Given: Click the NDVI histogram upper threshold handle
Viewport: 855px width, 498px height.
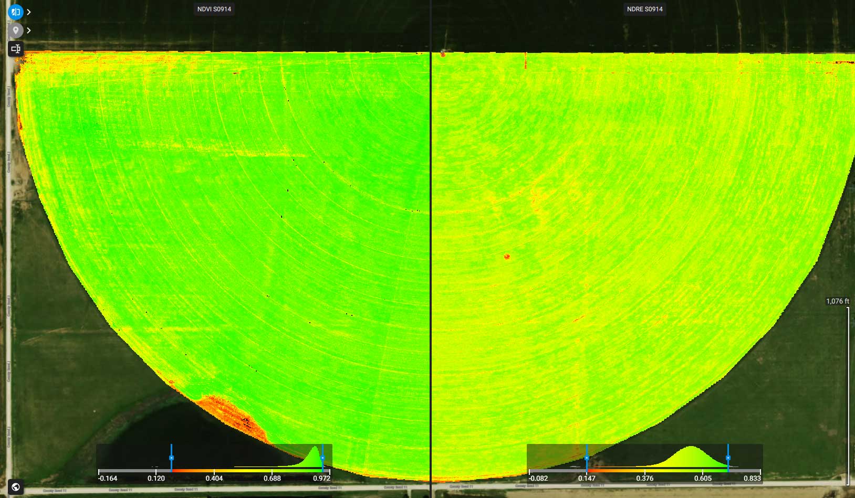Looking at the screenshot, I should 322,458.
